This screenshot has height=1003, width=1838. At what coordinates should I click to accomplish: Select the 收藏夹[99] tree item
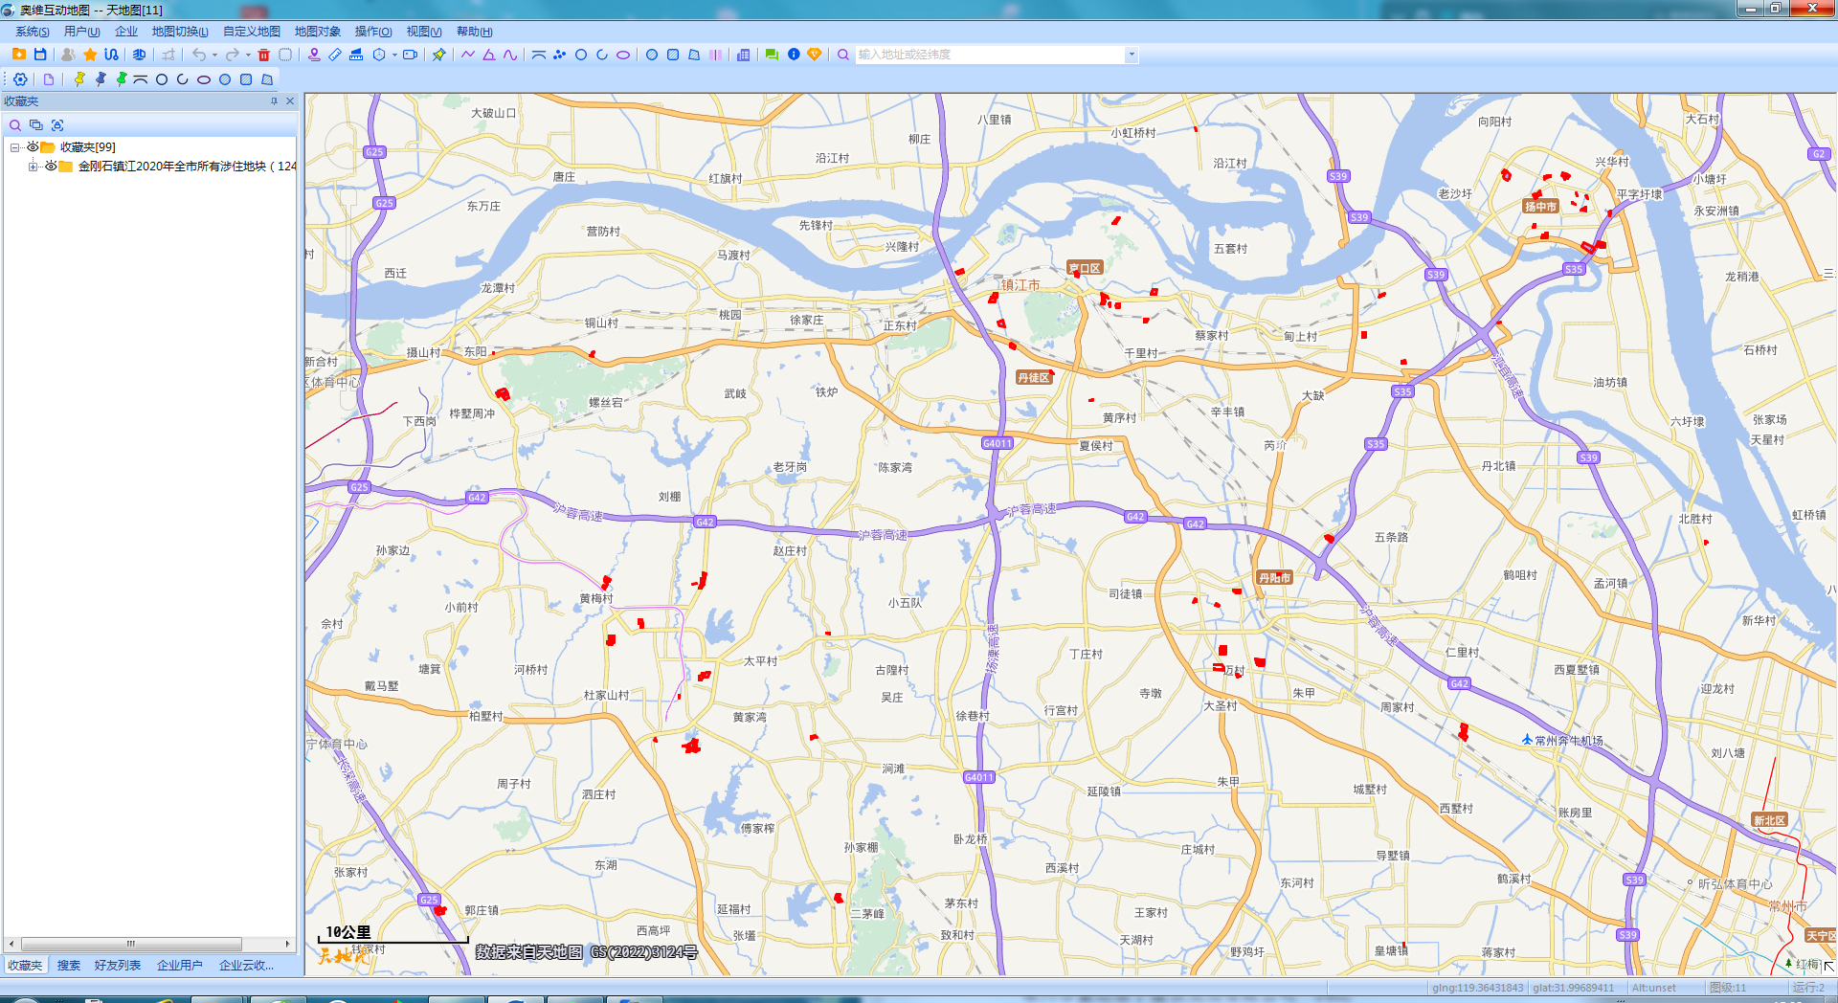click(87, 146)
